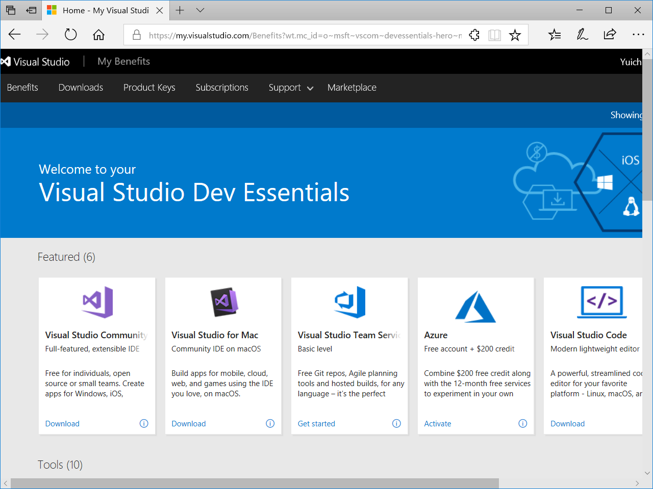Show info for Azure card
This screenshot has height=489, width=653.
click(523, 424)
